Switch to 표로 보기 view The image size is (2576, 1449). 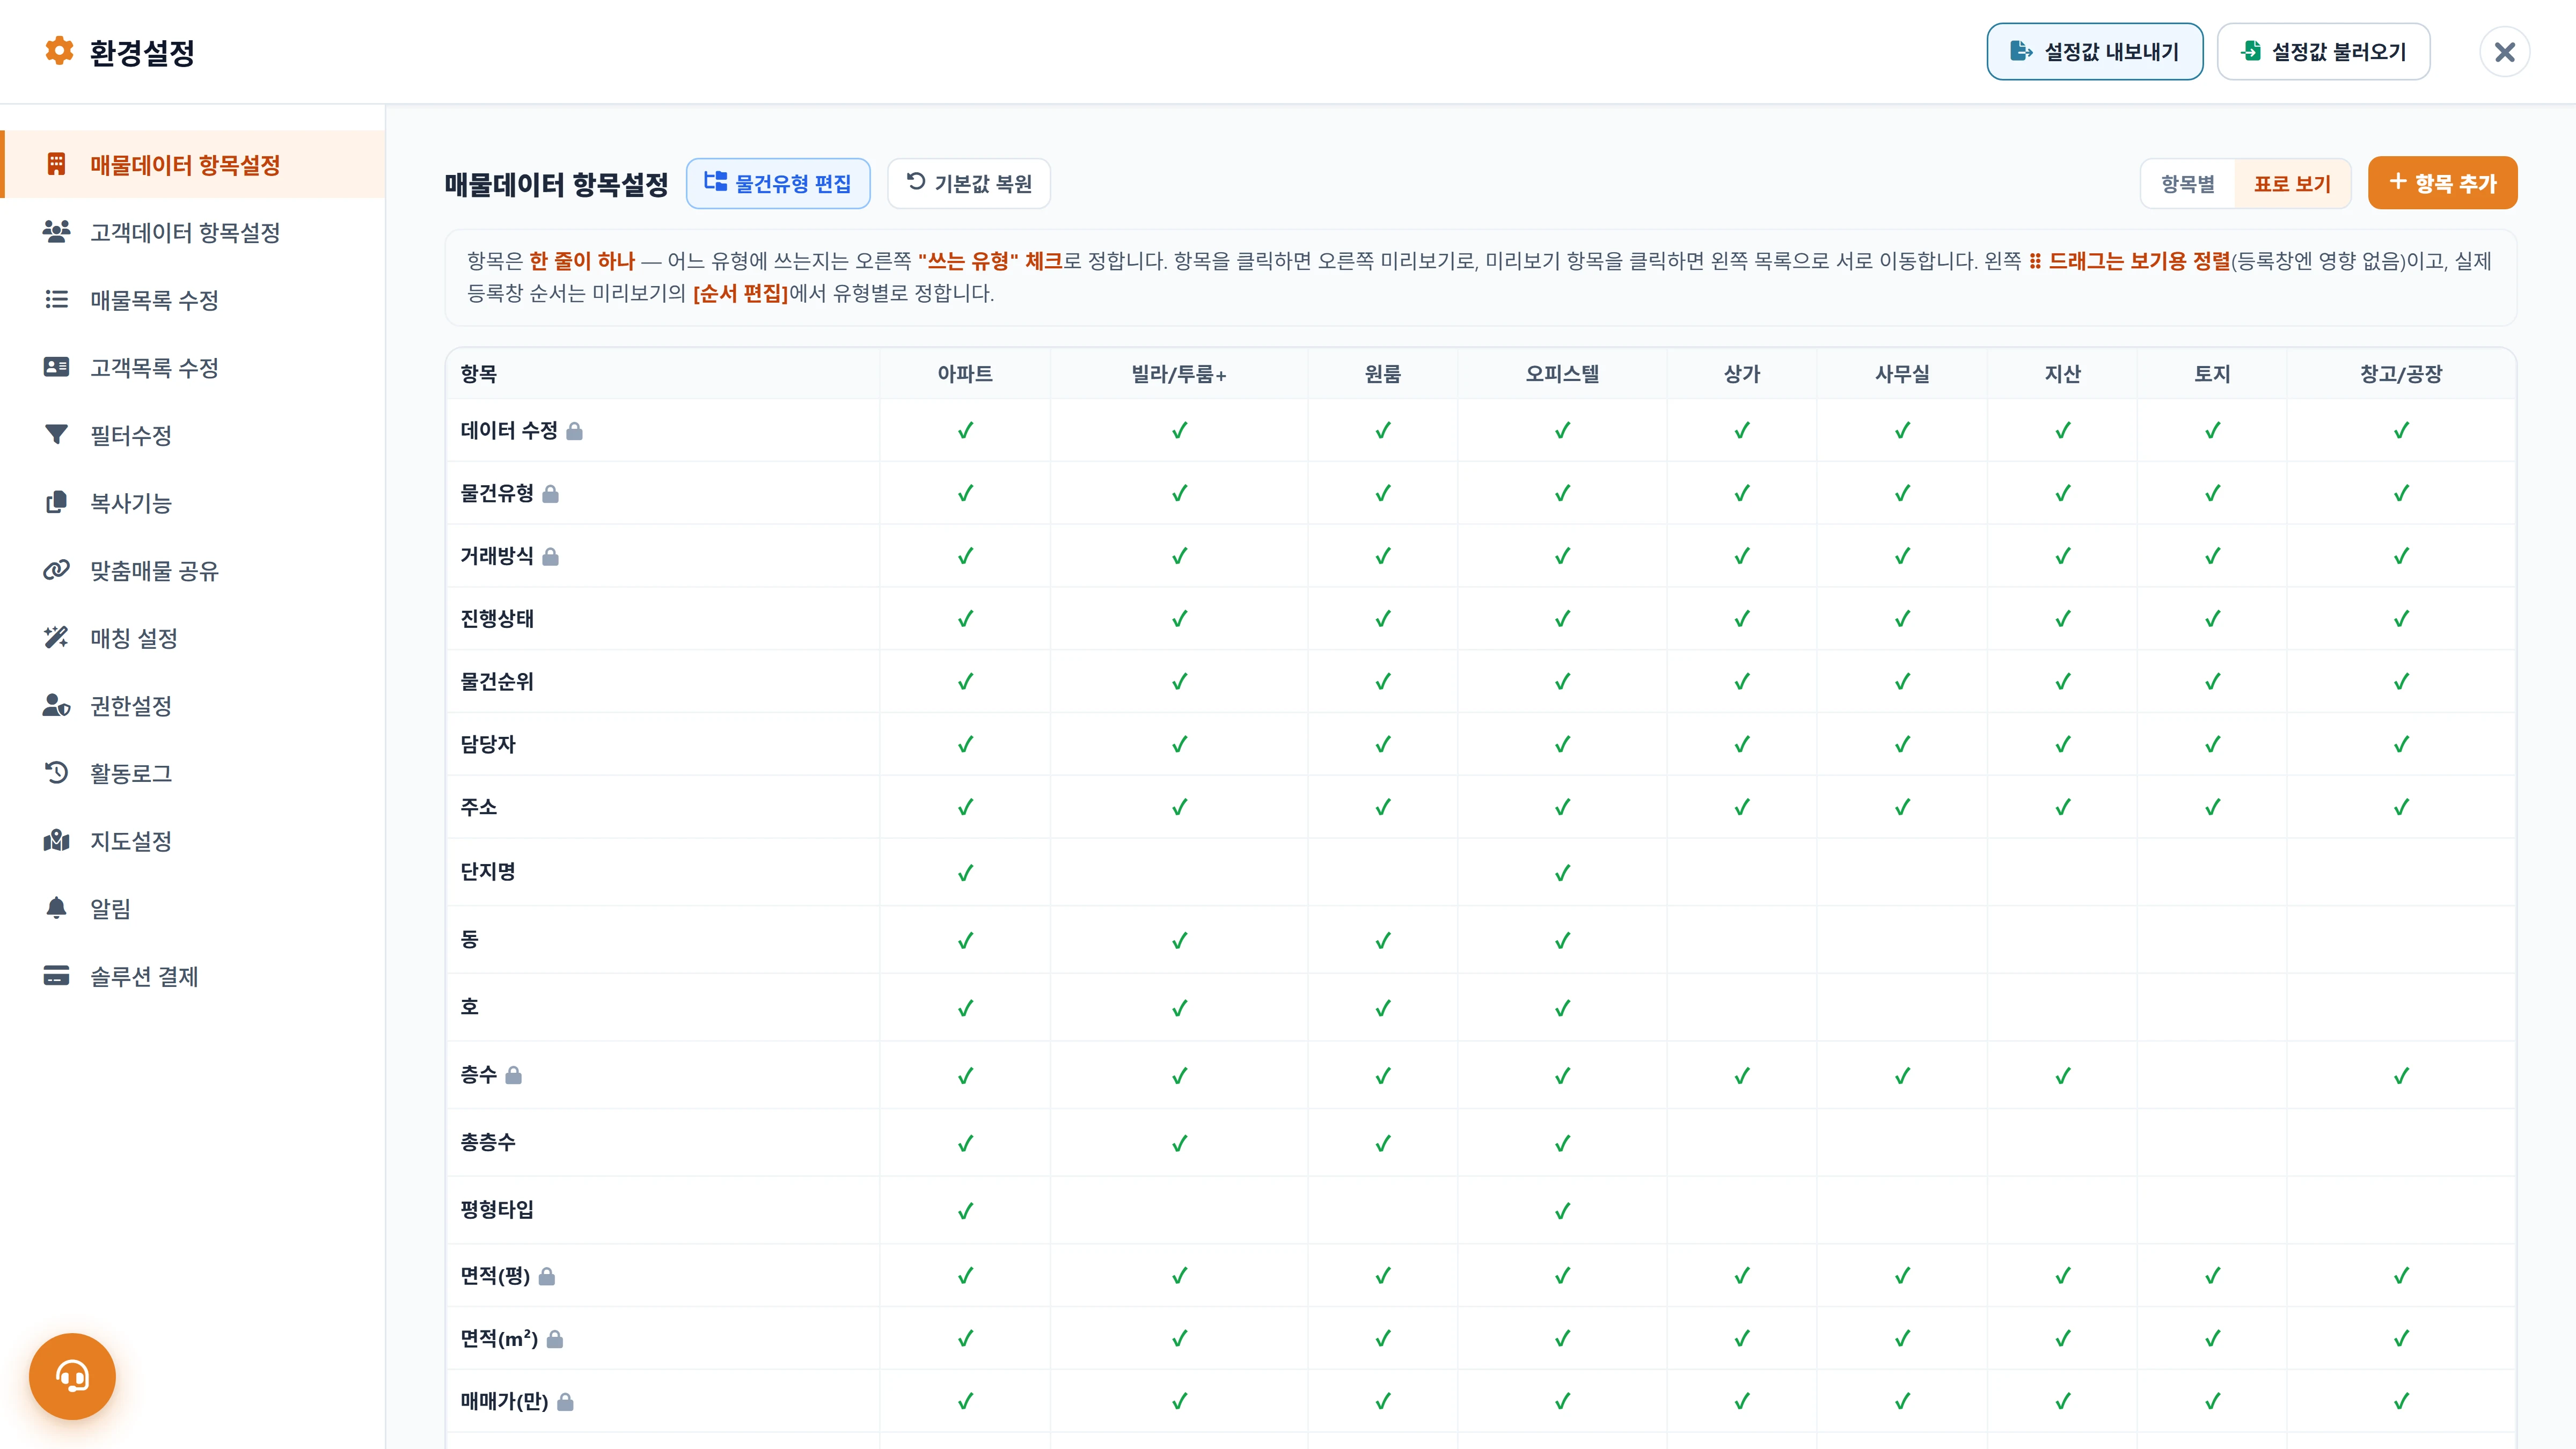(x=2292, y=184)
